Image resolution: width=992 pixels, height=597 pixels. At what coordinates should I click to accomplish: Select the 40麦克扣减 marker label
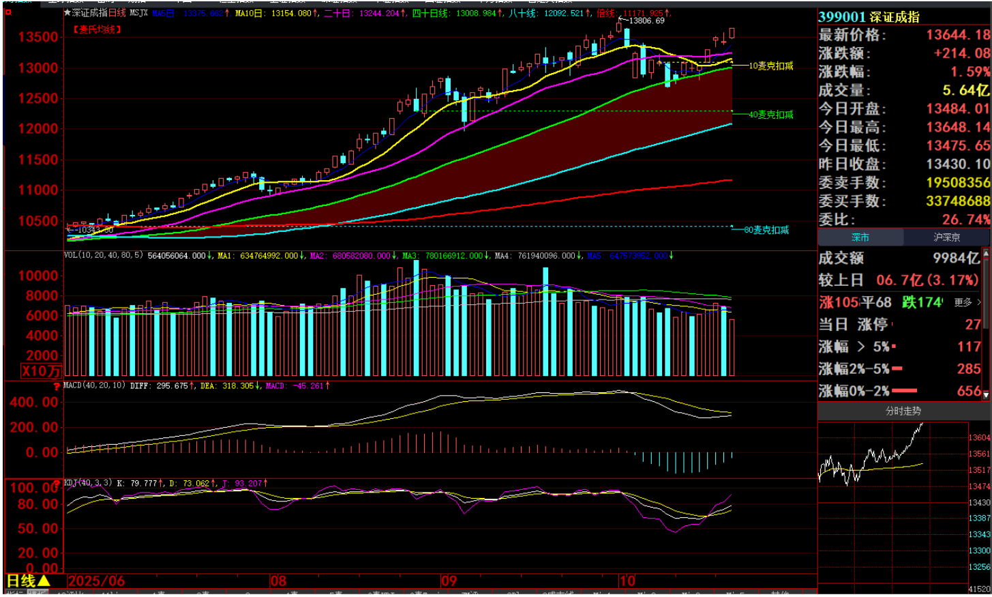tap(770, 115)
